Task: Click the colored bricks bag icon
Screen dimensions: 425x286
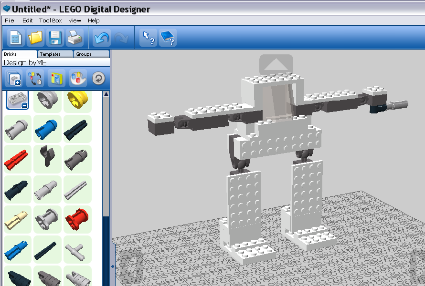Action: [x=78, y=79]
